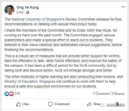Click the Like thumbs-up outline icon
This screenshot has width=129, height=111.
coord(18,104)
